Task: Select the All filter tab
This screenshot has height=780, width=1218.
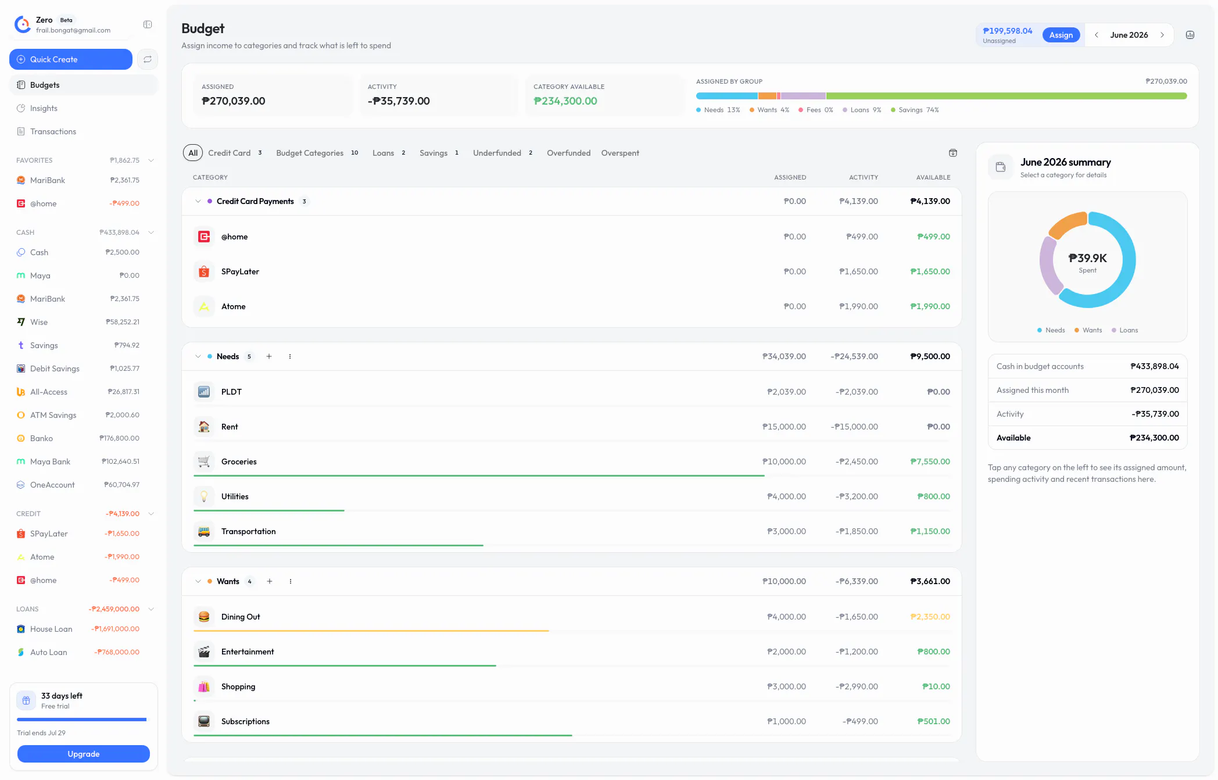Action: [x=193, y=153]
